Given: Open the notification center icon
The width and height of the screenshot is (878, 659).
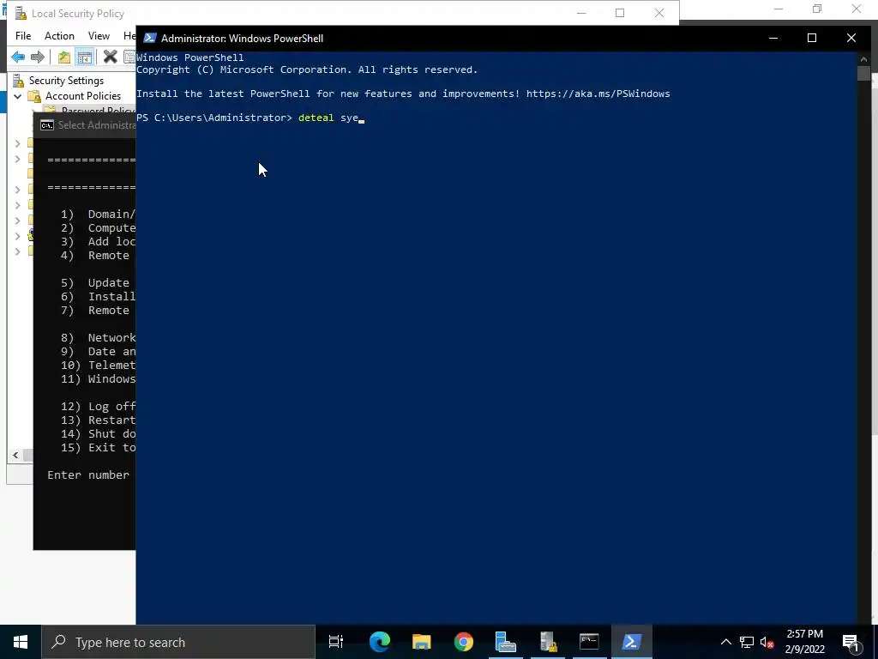Looking at the screenshot, I should point(851,642).
